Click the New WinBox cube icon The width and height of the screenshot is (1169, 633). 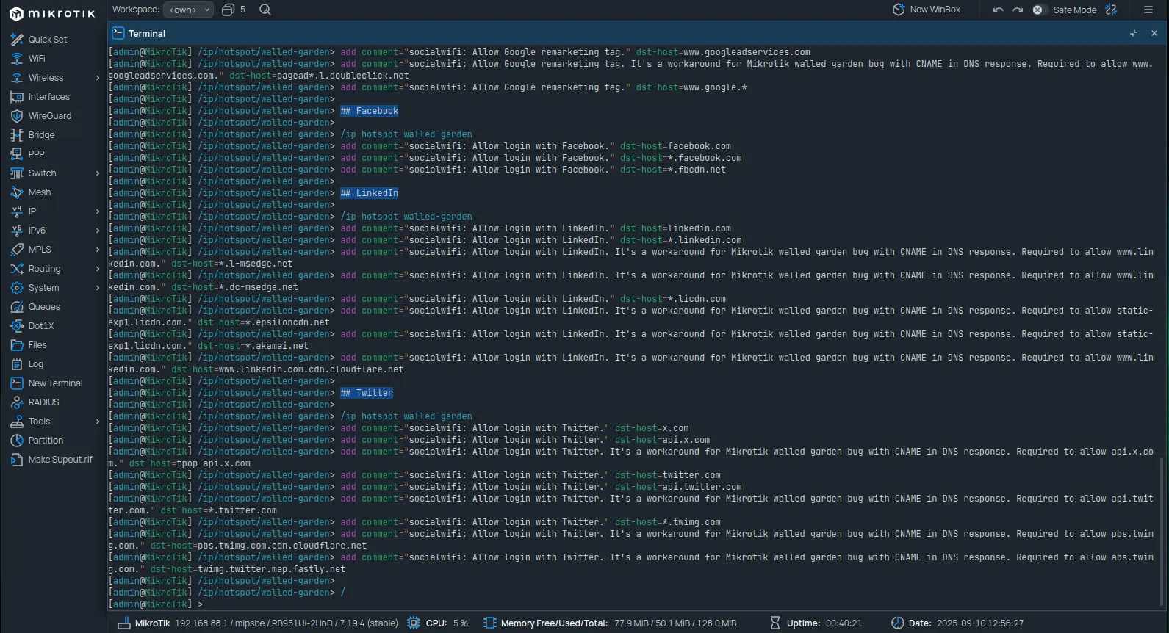coord(898,10)
